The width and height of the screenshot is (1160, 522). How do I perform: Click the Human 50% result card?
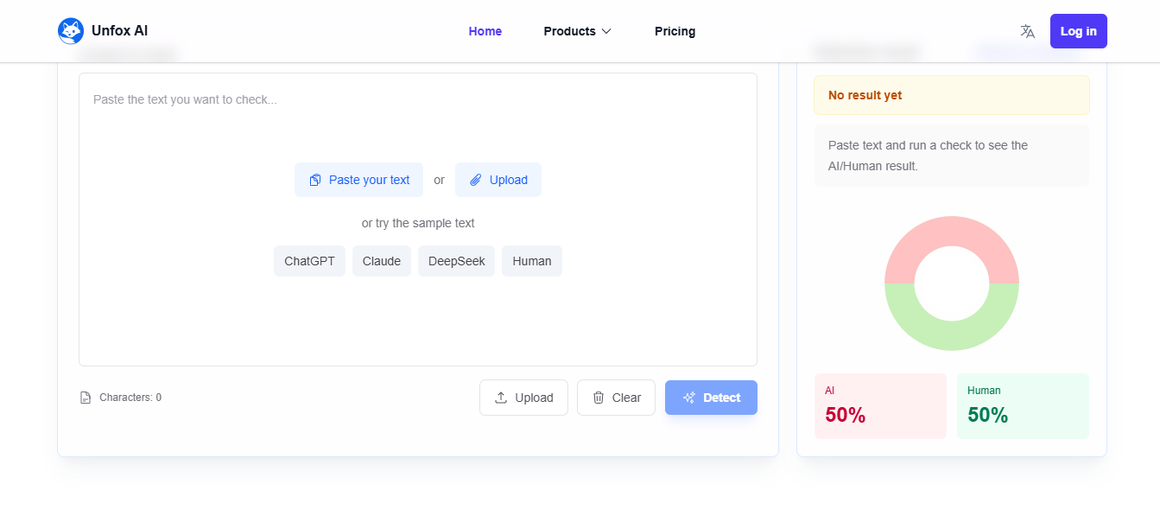pyautogui.click(x=1023, y=406)
